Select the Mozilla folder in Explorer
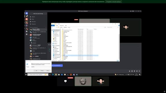Viewport: 166px width, 93px height. 65,41
